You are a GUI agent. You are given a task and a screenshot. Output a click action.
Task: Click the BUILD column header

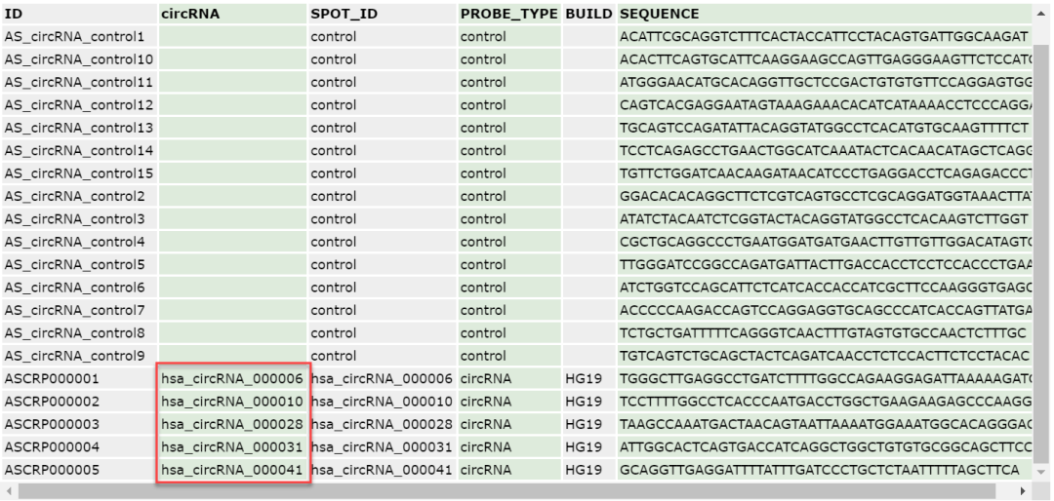tap(588, 14)
